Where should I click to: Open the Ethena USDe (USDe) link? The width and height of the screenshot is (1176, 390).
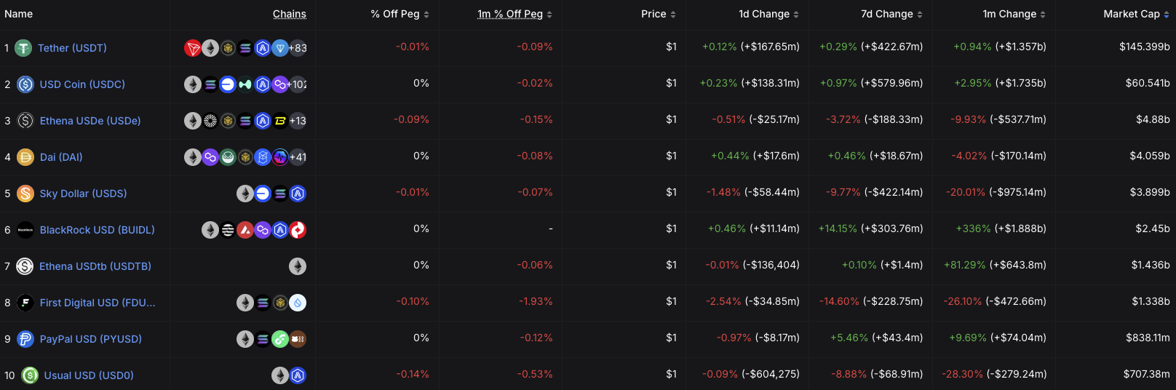[90, 121]
